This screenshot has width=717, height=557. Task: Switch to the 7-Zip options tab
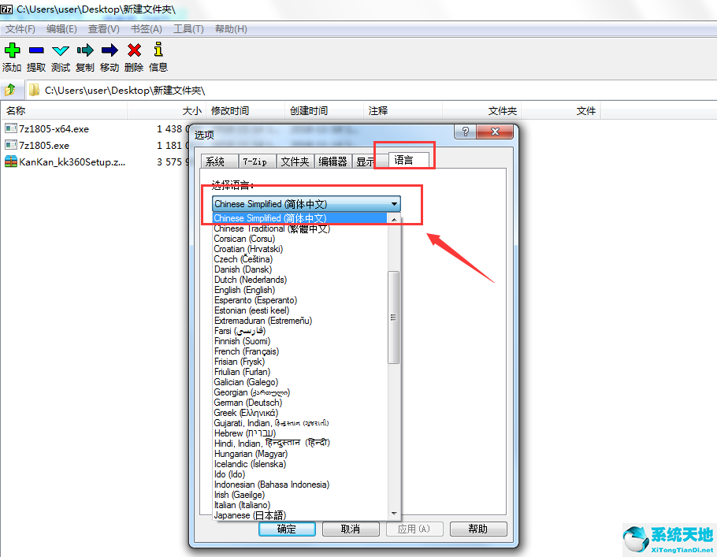[x=254, y=162]
